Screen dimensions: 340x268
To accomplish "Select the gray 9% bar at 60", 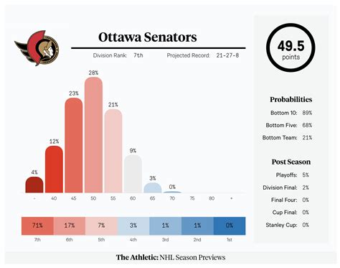I will click(133, 174).
